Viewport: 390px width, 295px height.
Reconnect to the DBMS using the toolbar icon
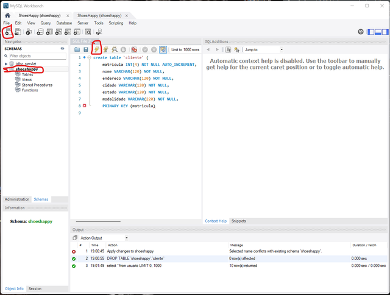click(99, 32)
